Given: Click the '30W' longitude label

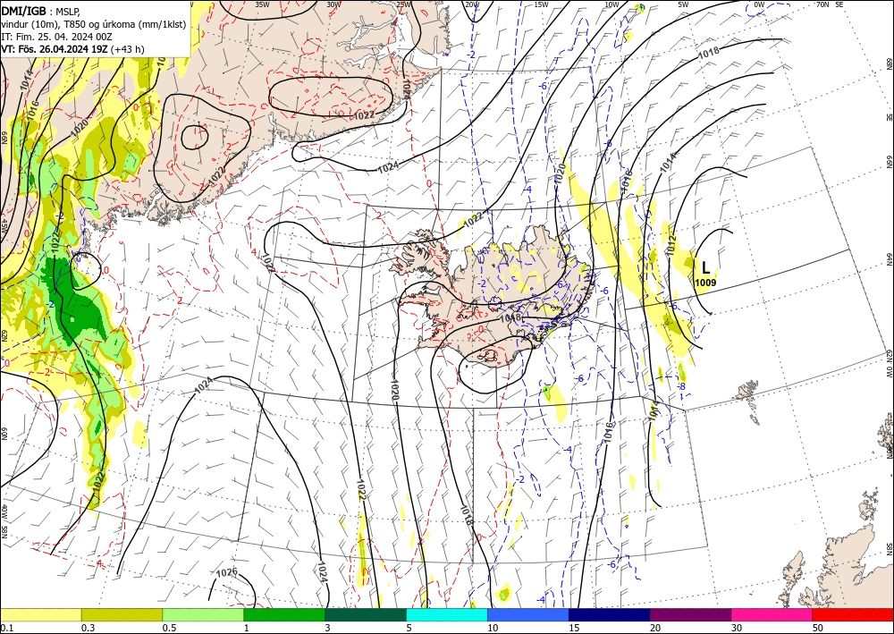Looking at the screenshot, I should click(x=334, y=4).
